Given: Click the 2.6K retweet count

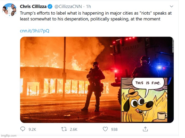Looking at the screenshot, I should click(74, 129).
